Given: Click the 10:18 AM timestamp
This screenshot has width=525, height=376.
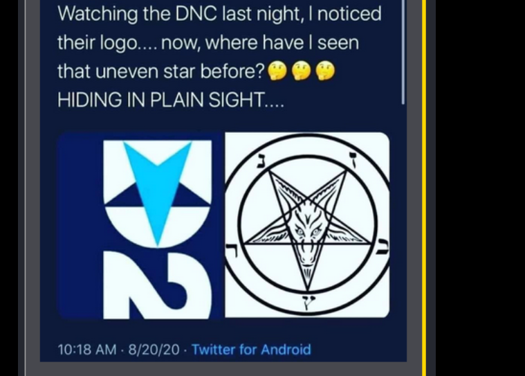Looking at the screenshot, I should (x=87, y=350).
